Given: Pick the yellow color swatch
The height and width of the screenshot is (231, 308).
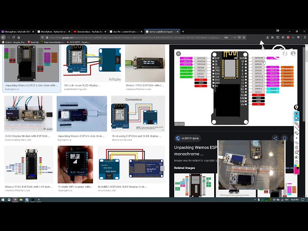Looking at the screenshot, I should (x=298, y=166).
